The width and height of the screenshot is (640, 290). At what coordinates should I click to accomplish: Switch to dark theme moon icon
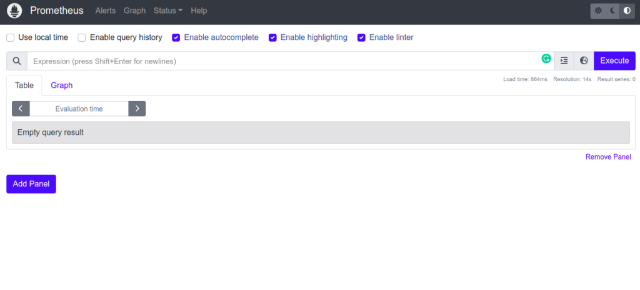coord(612,11)
